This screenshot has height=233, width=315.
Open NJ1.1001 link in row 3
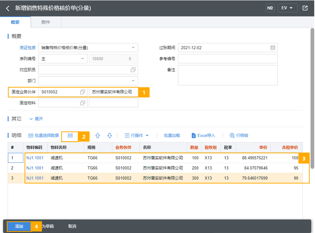[35, 178]
